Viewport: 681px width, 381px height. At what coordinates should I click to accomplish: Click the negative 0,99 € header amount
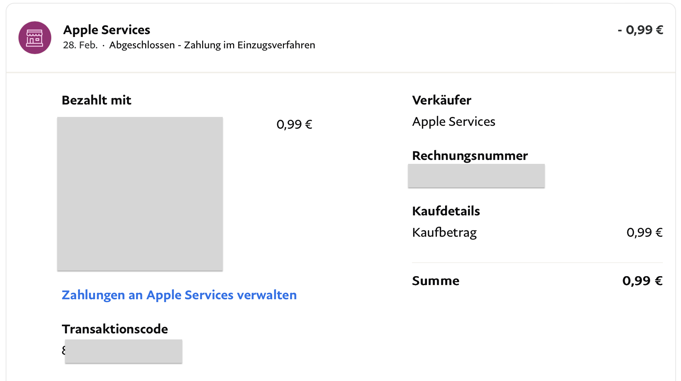point(640,30)
